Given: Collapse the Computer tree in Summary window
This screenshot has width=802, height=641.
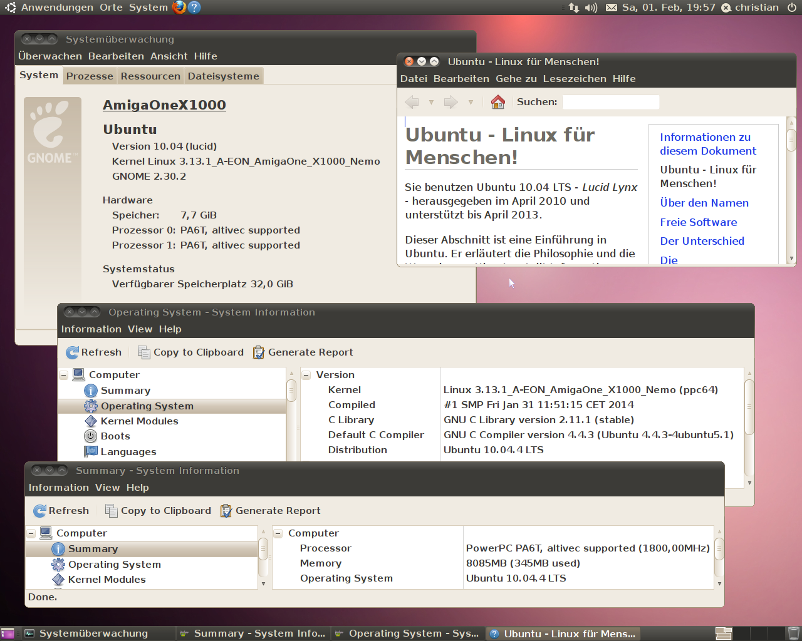Looking at the screenshot, I should (31, 533).
